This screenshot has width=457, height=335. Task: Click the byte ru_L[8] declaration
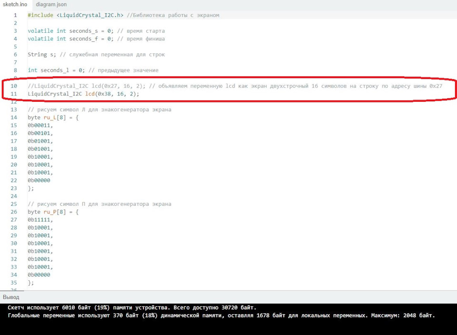(53, 117)
